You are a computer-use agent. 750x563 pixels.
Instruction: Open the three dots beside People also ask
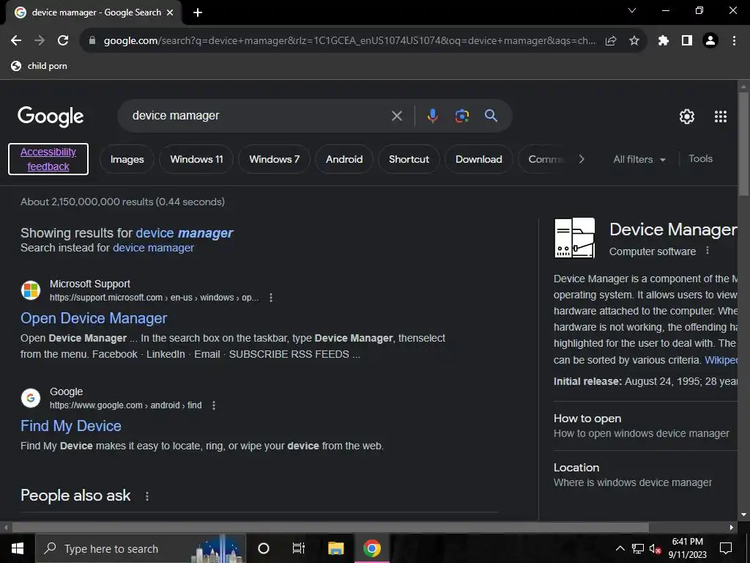147,496
